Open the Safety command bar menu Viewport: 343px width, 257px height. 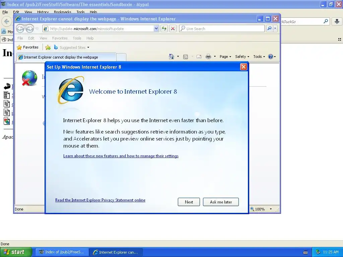242,57
